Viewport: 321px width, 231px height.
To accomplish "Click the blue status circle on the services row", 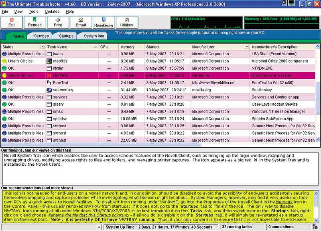I will (x=4, y=97).
